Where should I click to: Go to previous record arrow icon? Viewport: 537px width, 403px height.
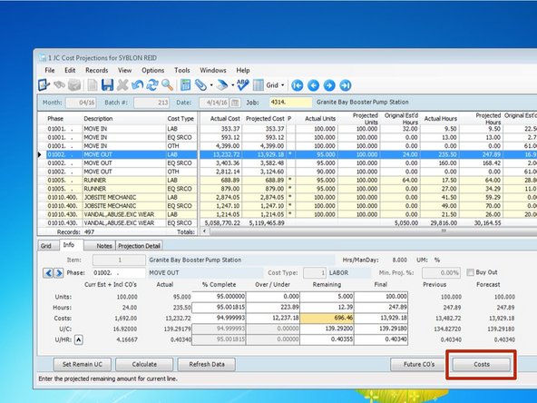pos(313,85)
